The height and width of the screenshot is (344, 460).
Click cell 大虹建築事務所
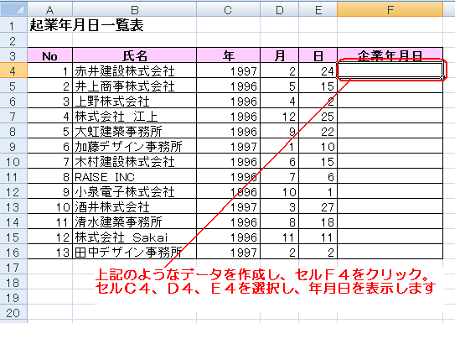(134, 131)
